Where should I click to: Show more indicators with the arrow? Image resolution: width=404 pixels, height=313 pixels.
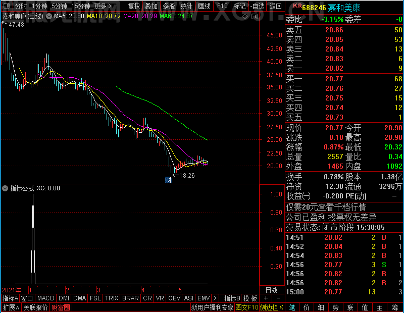[215, 298]
